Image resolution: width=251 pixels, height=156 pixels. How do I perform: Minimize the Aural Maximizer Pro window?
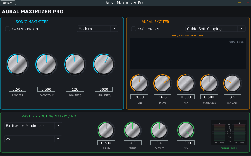[239, 3]
